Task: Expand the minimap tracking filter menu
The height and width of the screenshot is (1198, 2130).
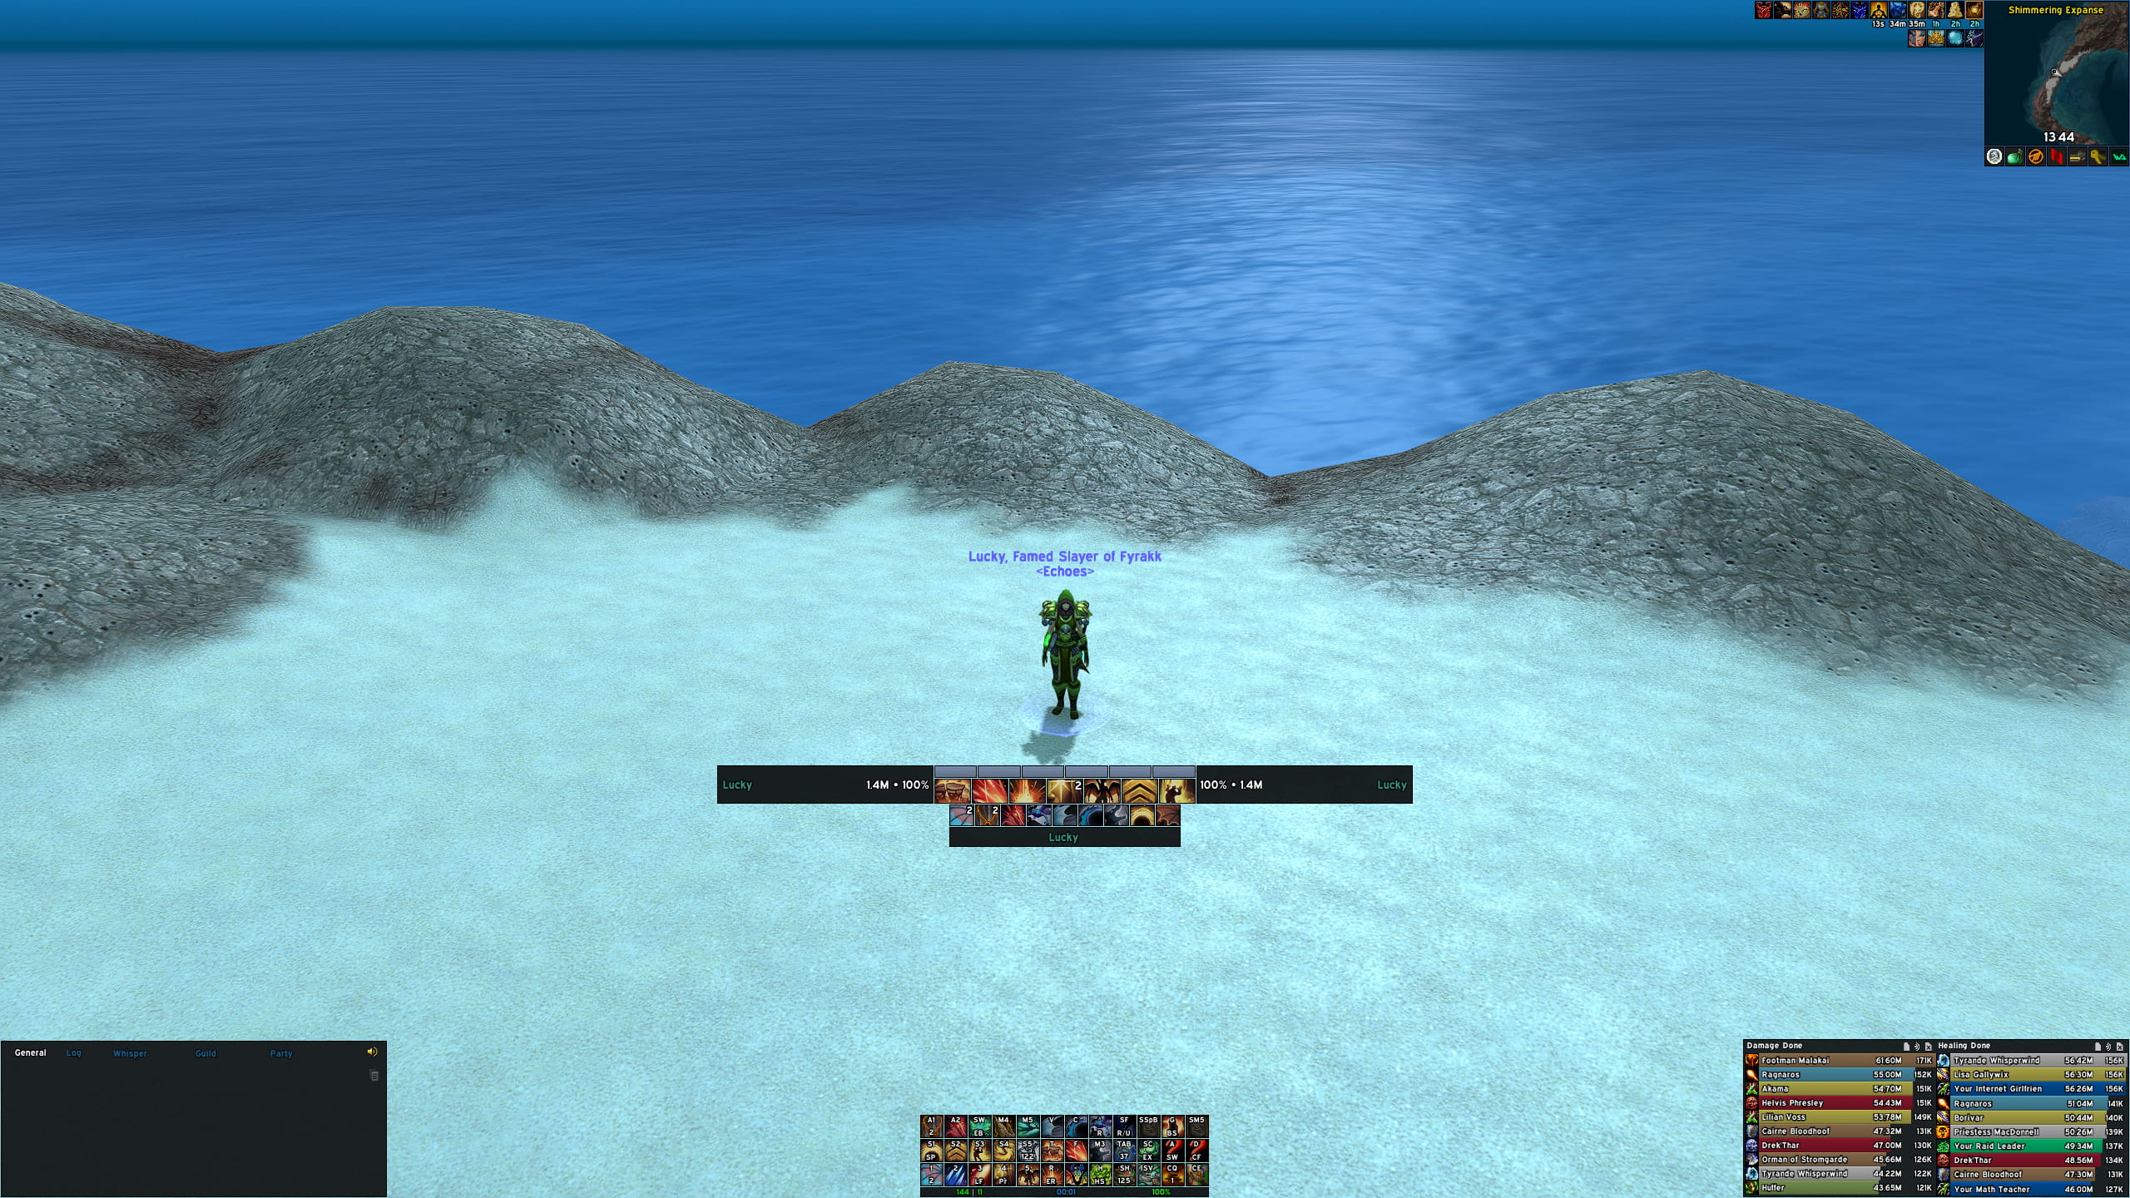Action: pos(1995,156)
